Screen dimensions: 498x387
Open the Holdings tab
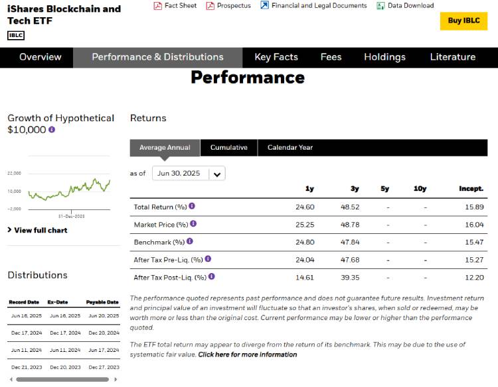tap(384, 57)
